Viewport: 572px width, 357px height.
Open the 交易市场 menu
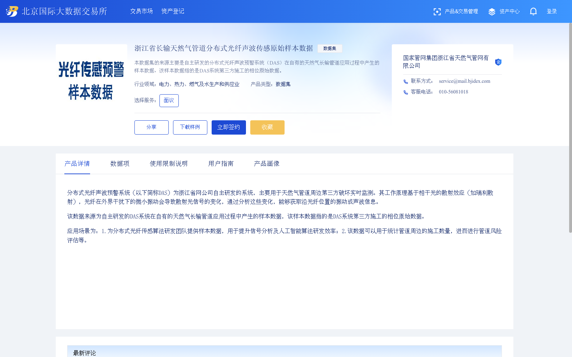(x=142, y=11)
